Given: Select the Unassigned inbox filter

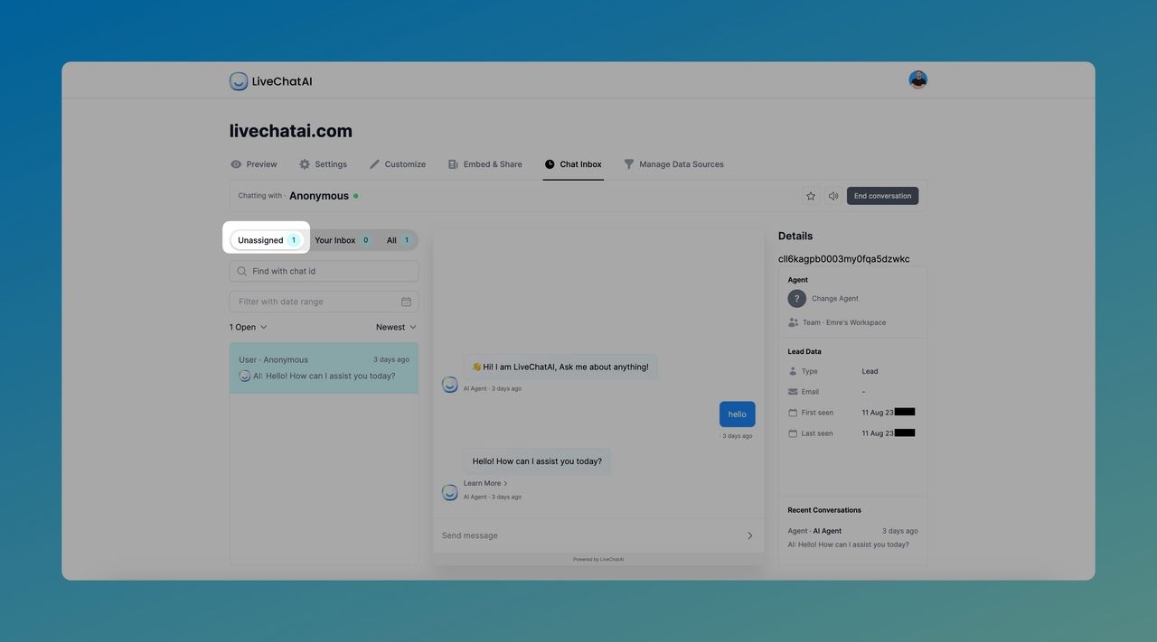Looking at the screenshot, I should click(x=267, y=240).
